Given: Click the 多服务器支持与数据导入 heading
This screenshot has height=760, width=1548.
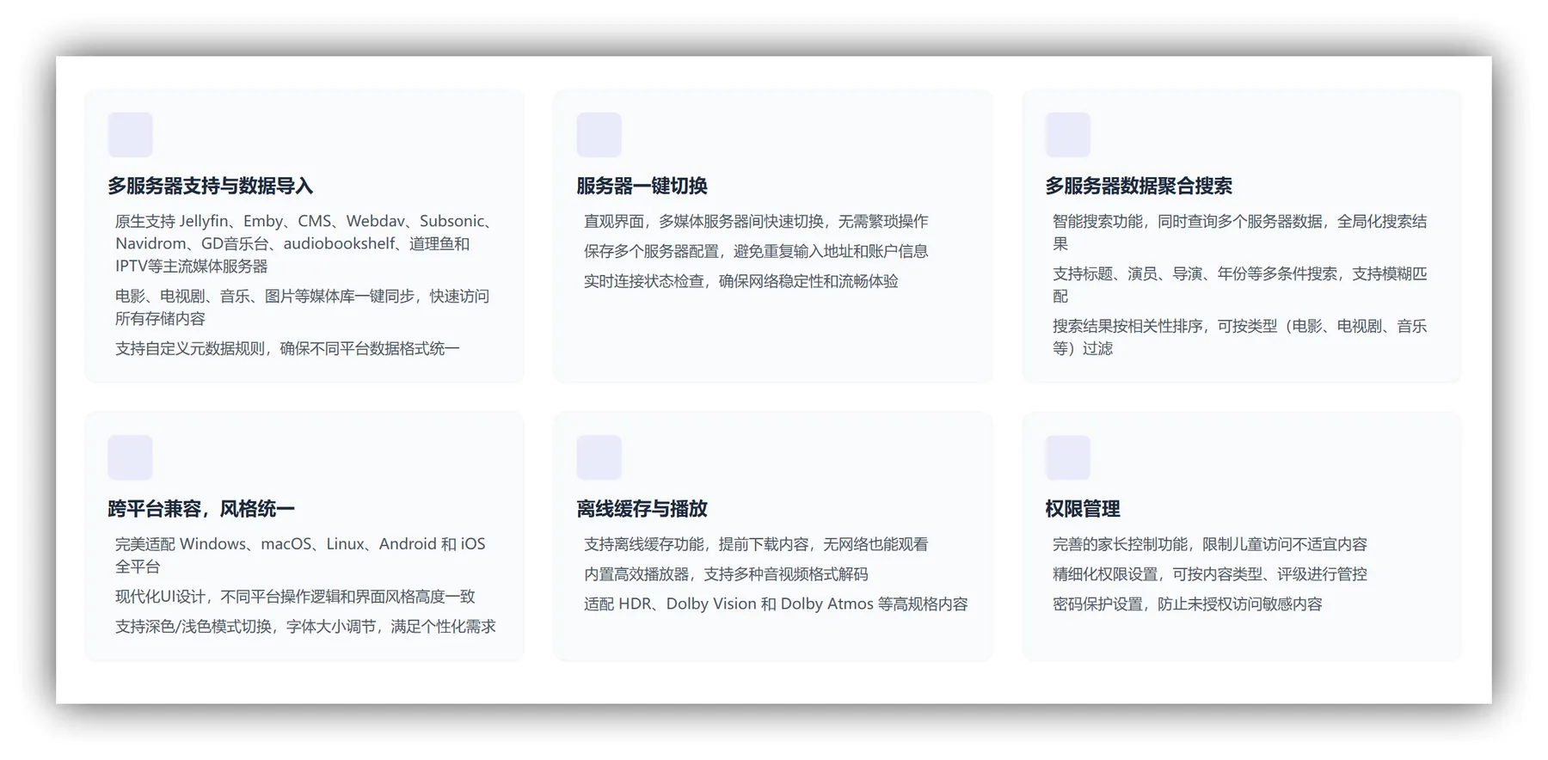Looking at the screenshot, I should pyautogui.click(x=210, y=186).
